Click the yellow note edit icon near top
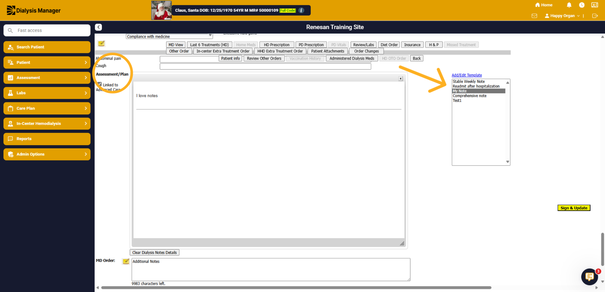This screenshot has width=605, height=292. click(101, 44)
